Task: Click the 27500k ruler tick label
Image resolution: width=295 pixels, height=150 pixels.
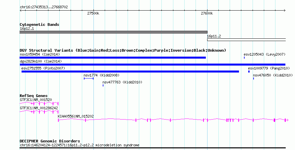Action: pos(93,13)
